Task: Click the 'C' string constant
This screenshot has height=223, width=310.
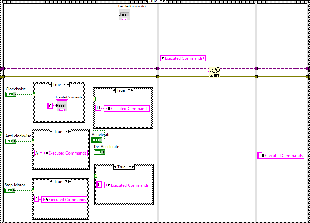Action: [x=50, y=106]
